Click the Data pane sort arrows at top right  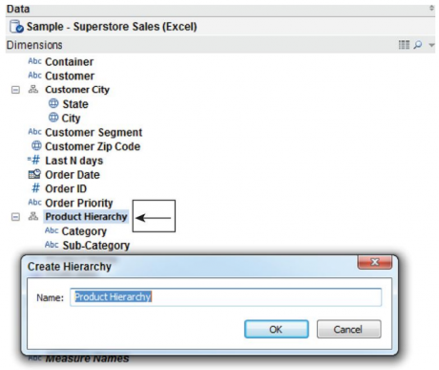coord(431,8)
